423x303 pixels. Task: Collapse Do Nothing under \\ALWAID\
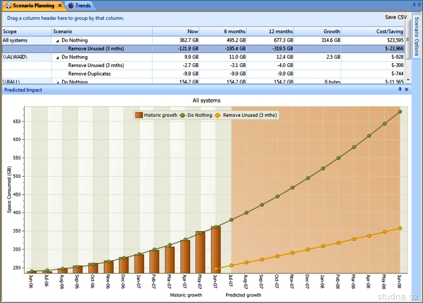coord(57,57)
